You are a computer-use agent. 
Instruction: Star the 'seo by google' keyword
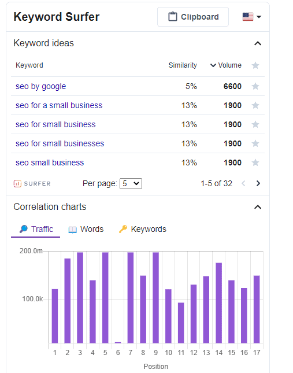tap(255, 86)
